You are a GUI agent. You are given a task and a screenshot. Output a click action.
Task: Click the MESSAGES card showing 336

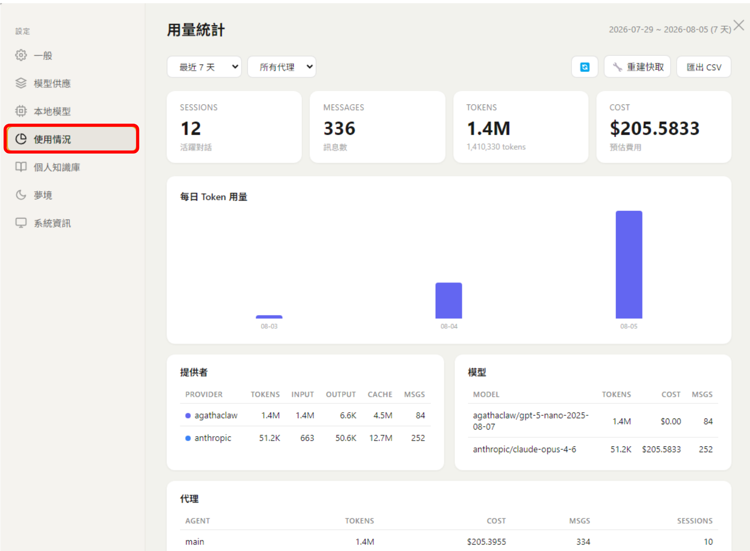pos(377,127)
